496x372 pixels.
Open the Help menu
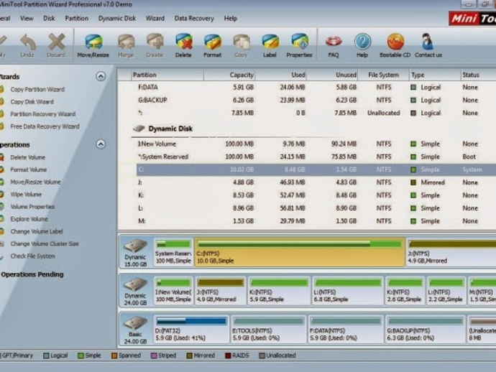[x=231, y=19]
